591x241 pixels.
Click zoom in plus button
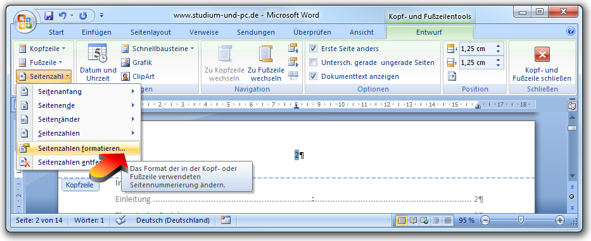click(x=560, y=220)
